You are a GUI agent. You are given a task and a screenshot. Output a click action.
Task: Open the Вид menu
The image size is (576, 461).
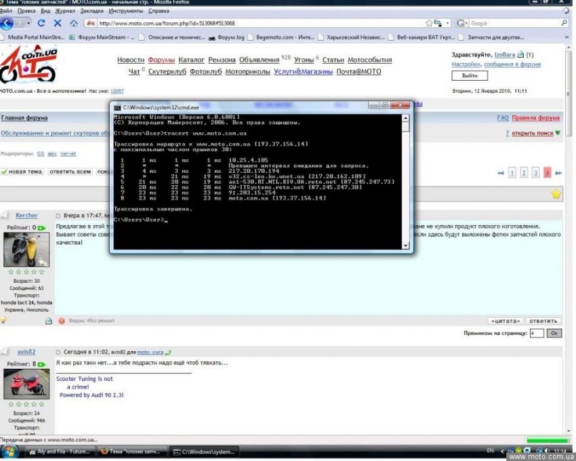[x=45, y=11]
